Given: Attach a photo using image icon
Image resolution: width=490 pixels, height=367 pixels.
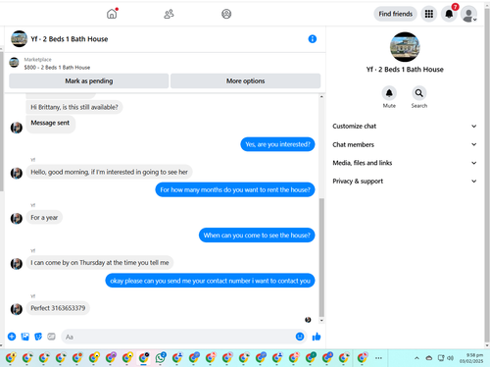Looking at the screenshot, I should 25,337.
